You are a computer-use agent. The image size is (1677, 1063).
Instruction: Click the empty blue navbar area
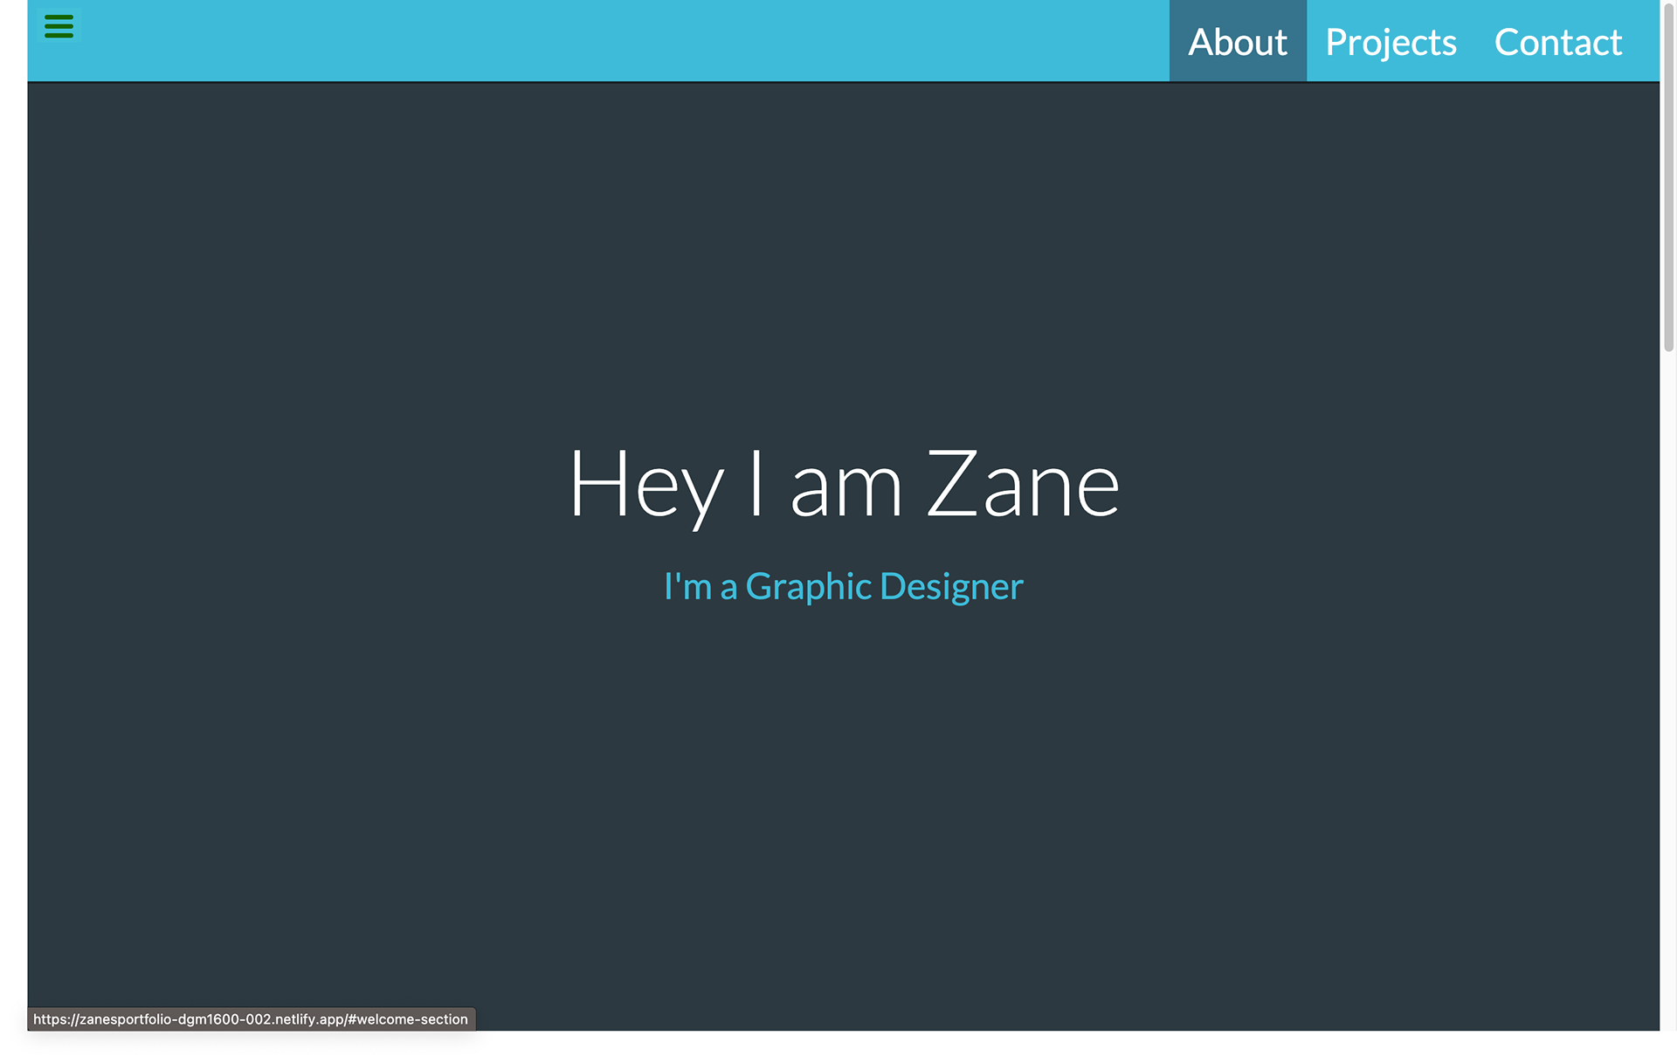pyautogui.click(x=611, y=40)
